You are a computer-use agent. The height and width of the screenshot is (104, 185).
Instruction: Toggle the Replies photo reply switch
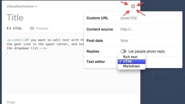[123, 51]
